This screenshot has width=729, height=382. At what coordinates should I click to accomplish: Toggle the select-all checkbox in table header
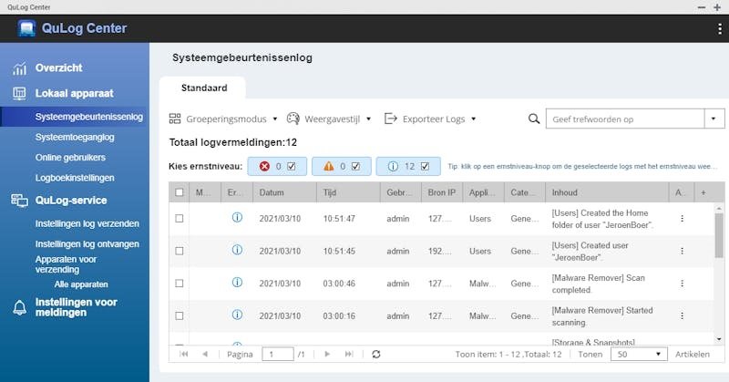coord(180,192)
